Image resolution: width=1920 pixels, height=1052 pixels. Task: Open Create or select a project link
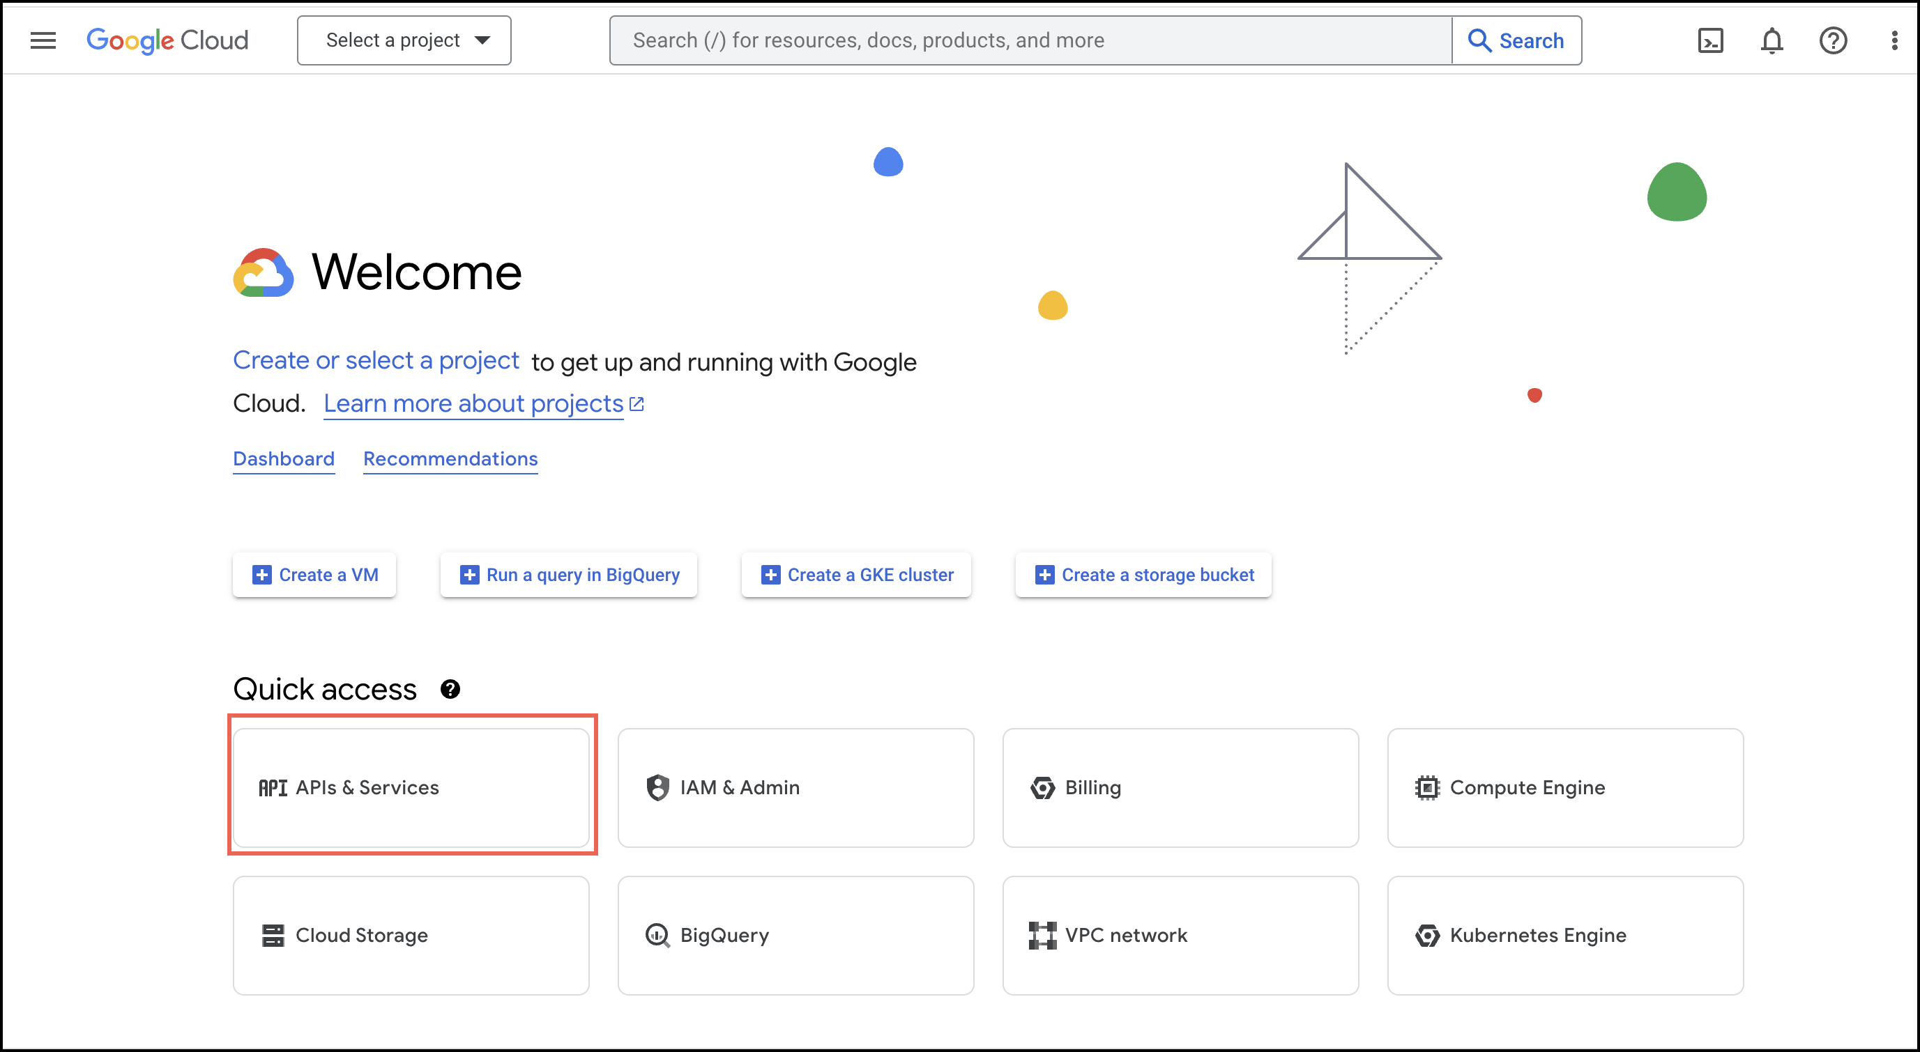pyautogui.click(x=376, y=361)
